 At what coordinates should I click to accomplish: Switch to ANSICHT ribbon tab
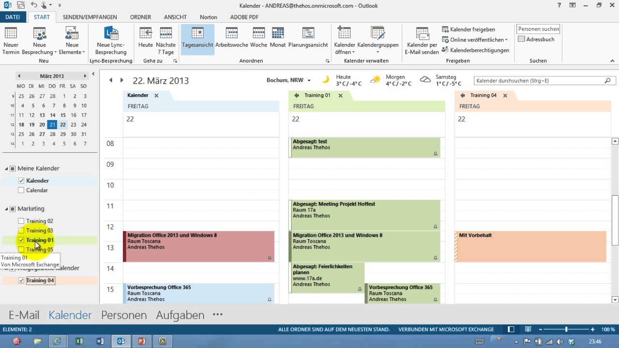point(175,17)
